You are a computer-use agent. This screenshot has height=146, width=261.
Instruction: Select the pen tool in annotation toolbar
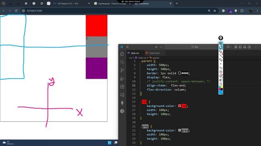(x=221, y=52)
